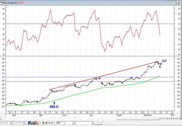Click the right arrow chart navigation icon
Image resolution: width=182 pixels, height=126 pixels.
[178, 118]
